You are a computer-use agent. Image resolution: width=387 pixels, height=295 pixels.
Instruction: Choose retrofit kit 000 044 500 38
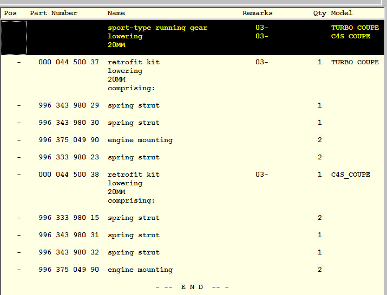69,175
